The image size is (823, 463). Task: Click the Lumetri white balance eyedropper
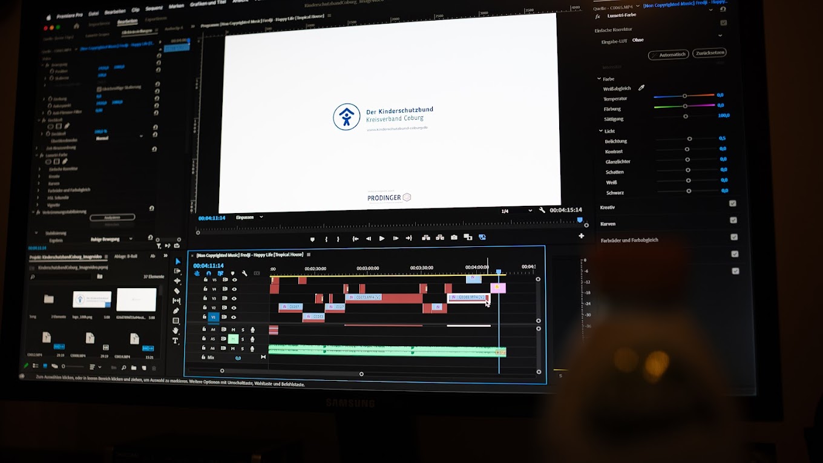click(641, 88)
